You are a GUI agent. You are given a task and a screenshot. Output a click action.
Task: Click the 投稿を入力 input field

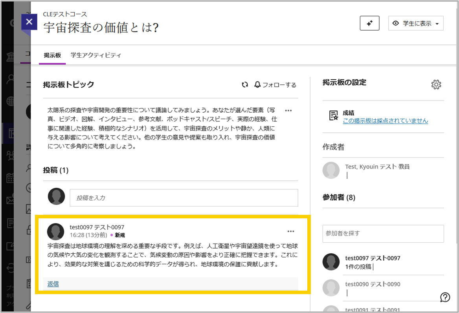(184, 198)
